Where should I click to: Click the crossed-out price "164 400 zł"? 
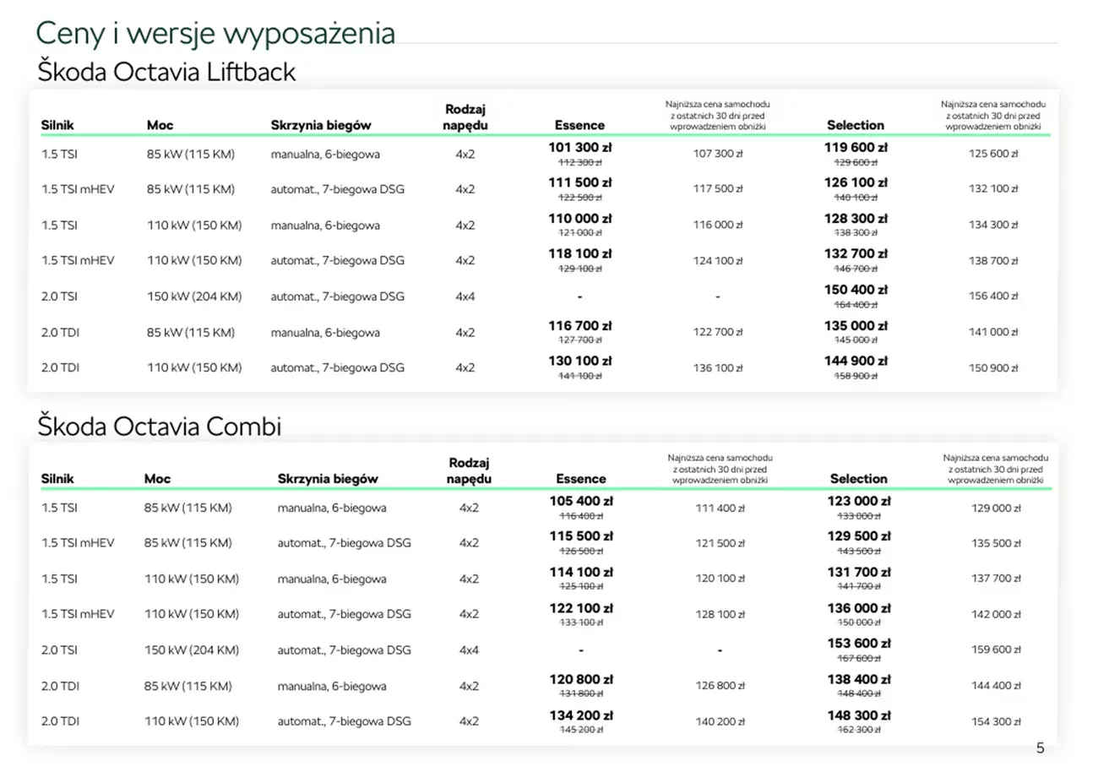coord(856,305)
